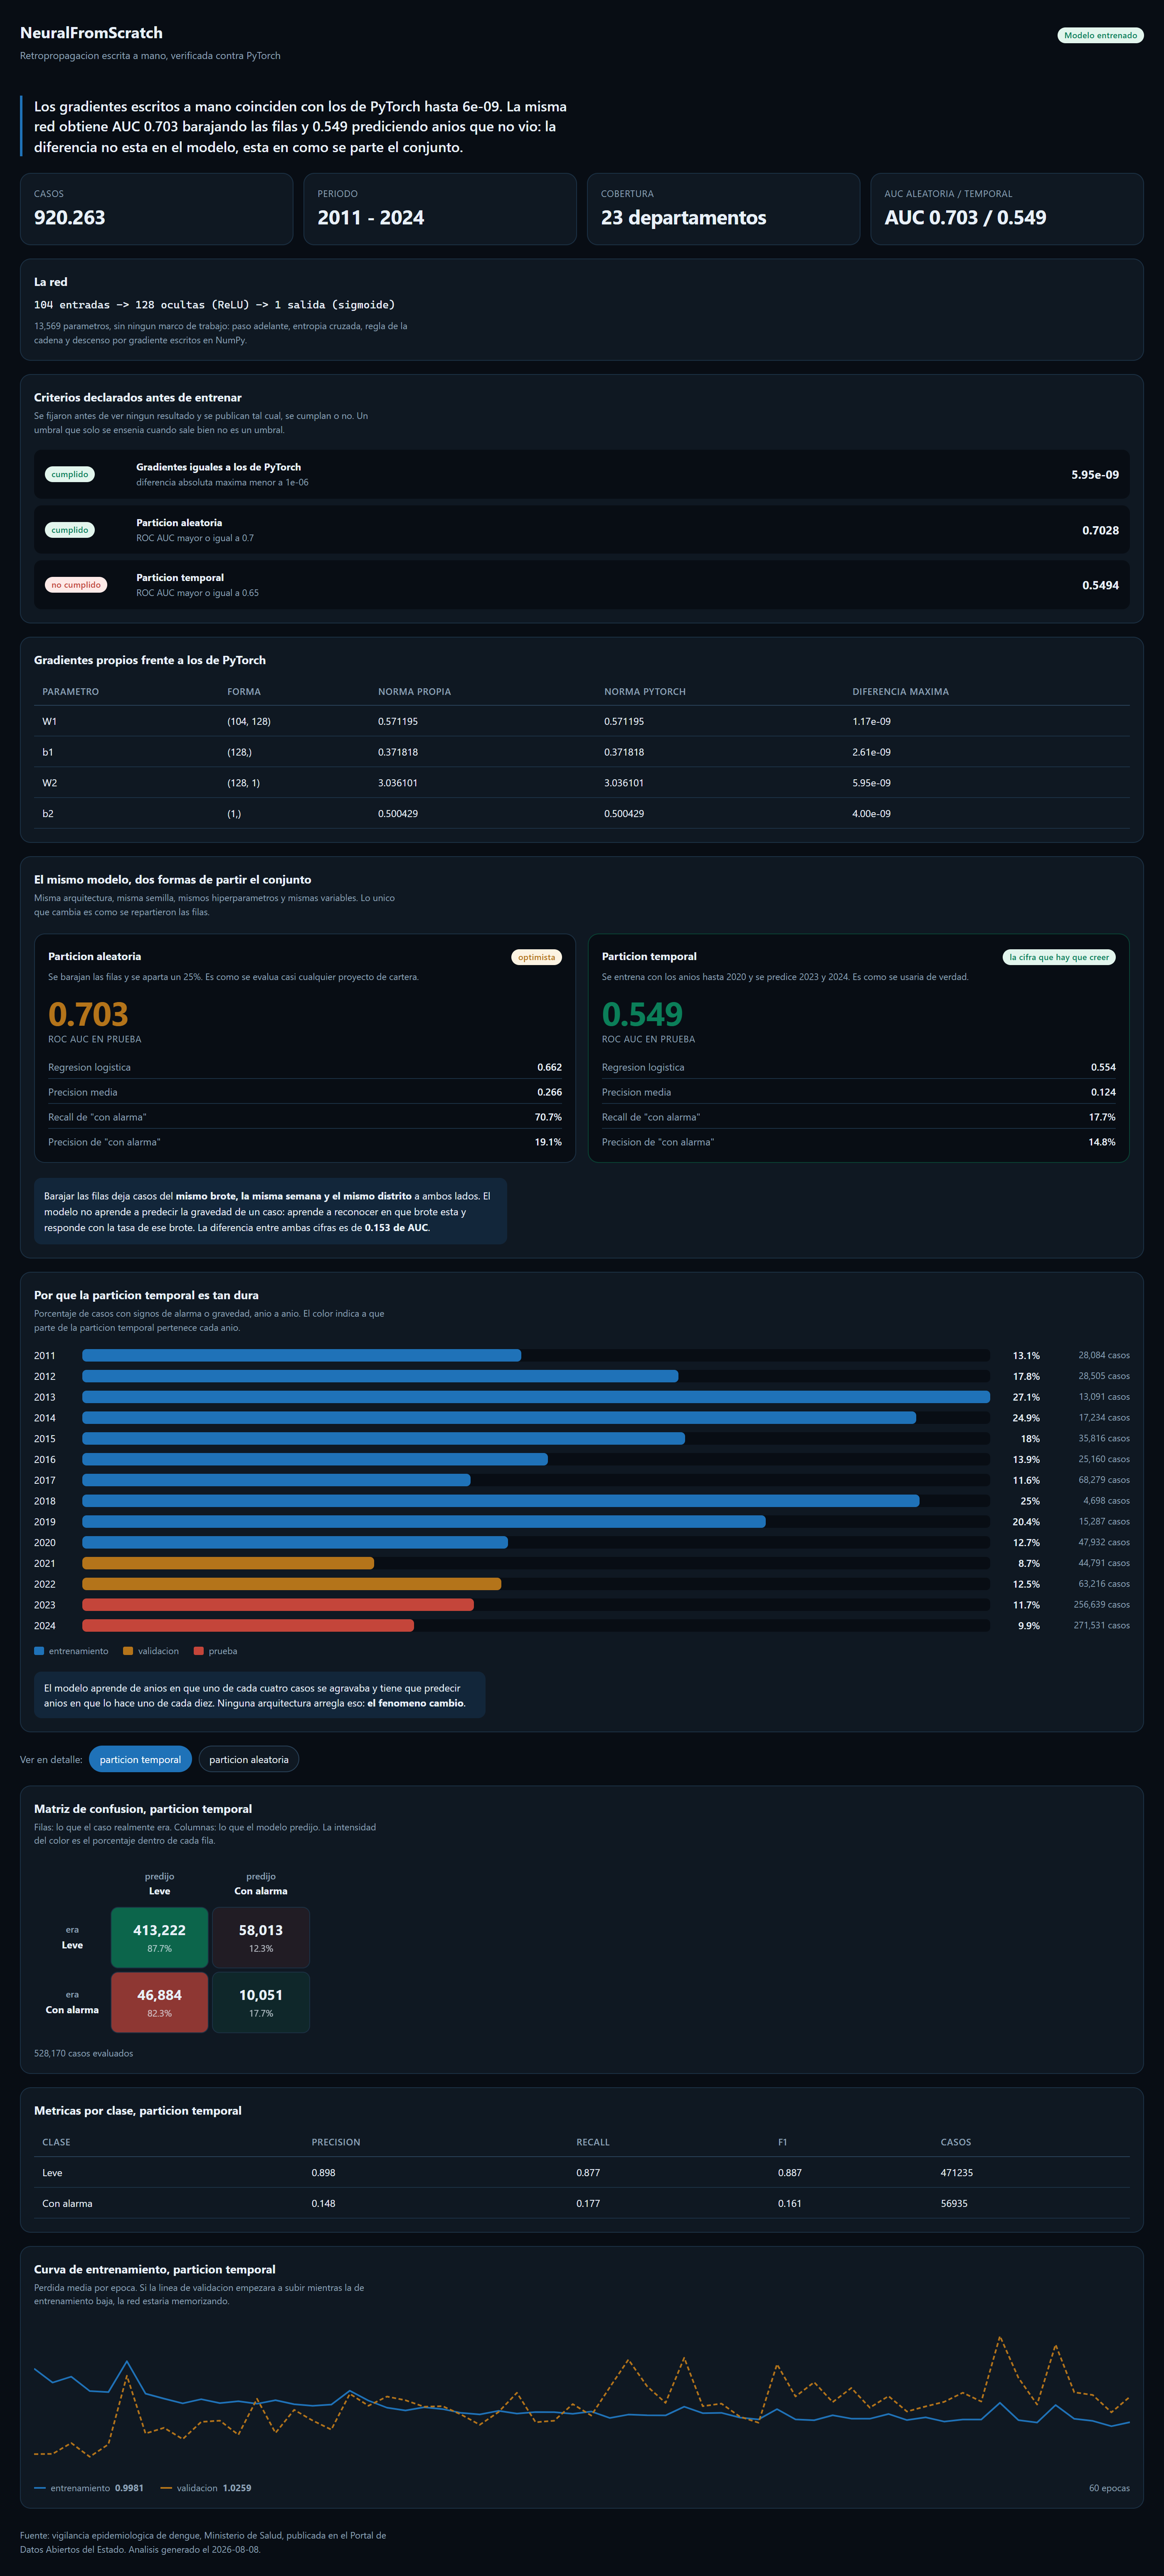Click the "DIFERENCIA MAXIMA" column header
The height and width of the screenshot is (2576, 1164).
(901, 692)
